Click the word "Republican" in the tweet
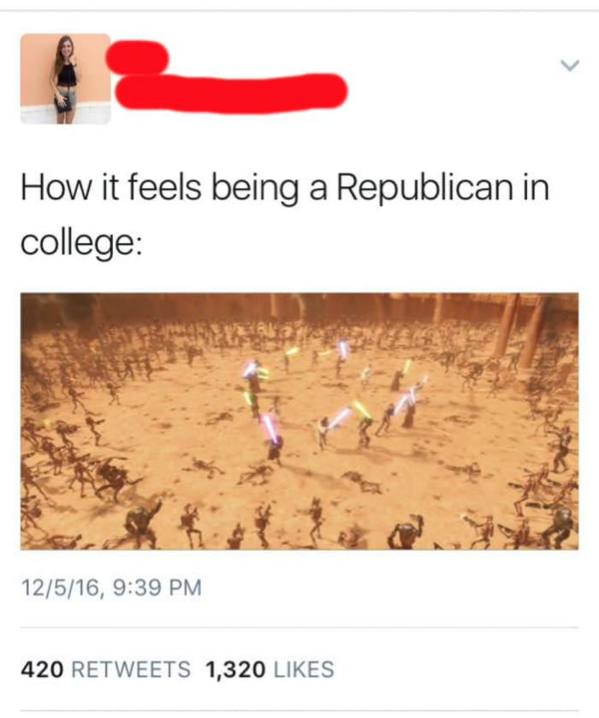This screenshot has height=718, width=599. (x=425, y=188)
